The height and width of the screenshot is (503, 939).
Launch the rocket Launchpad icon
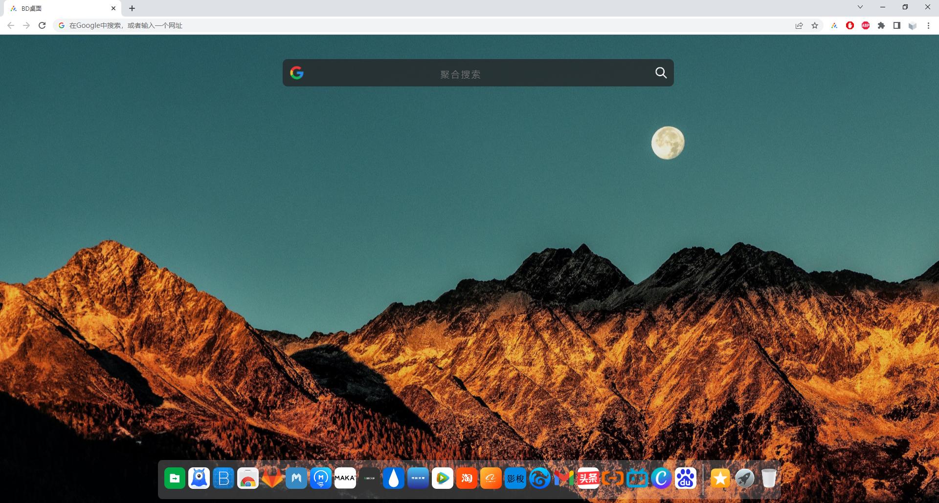744,479
